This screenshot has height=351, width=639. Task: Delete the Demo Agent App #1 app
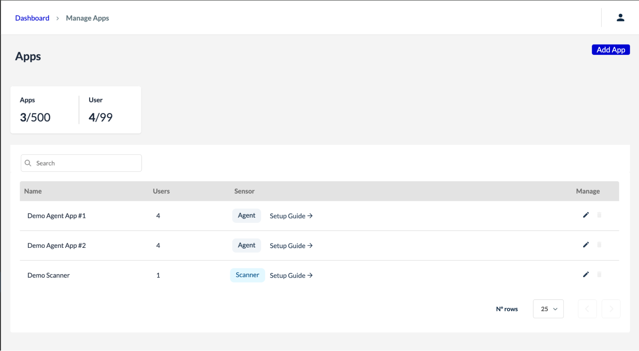(x=600, y=215)
